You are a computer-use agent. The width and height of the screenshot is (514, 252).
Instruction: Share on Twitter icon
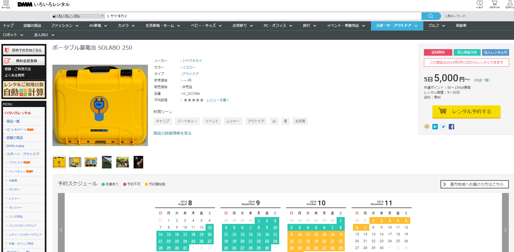443,127
